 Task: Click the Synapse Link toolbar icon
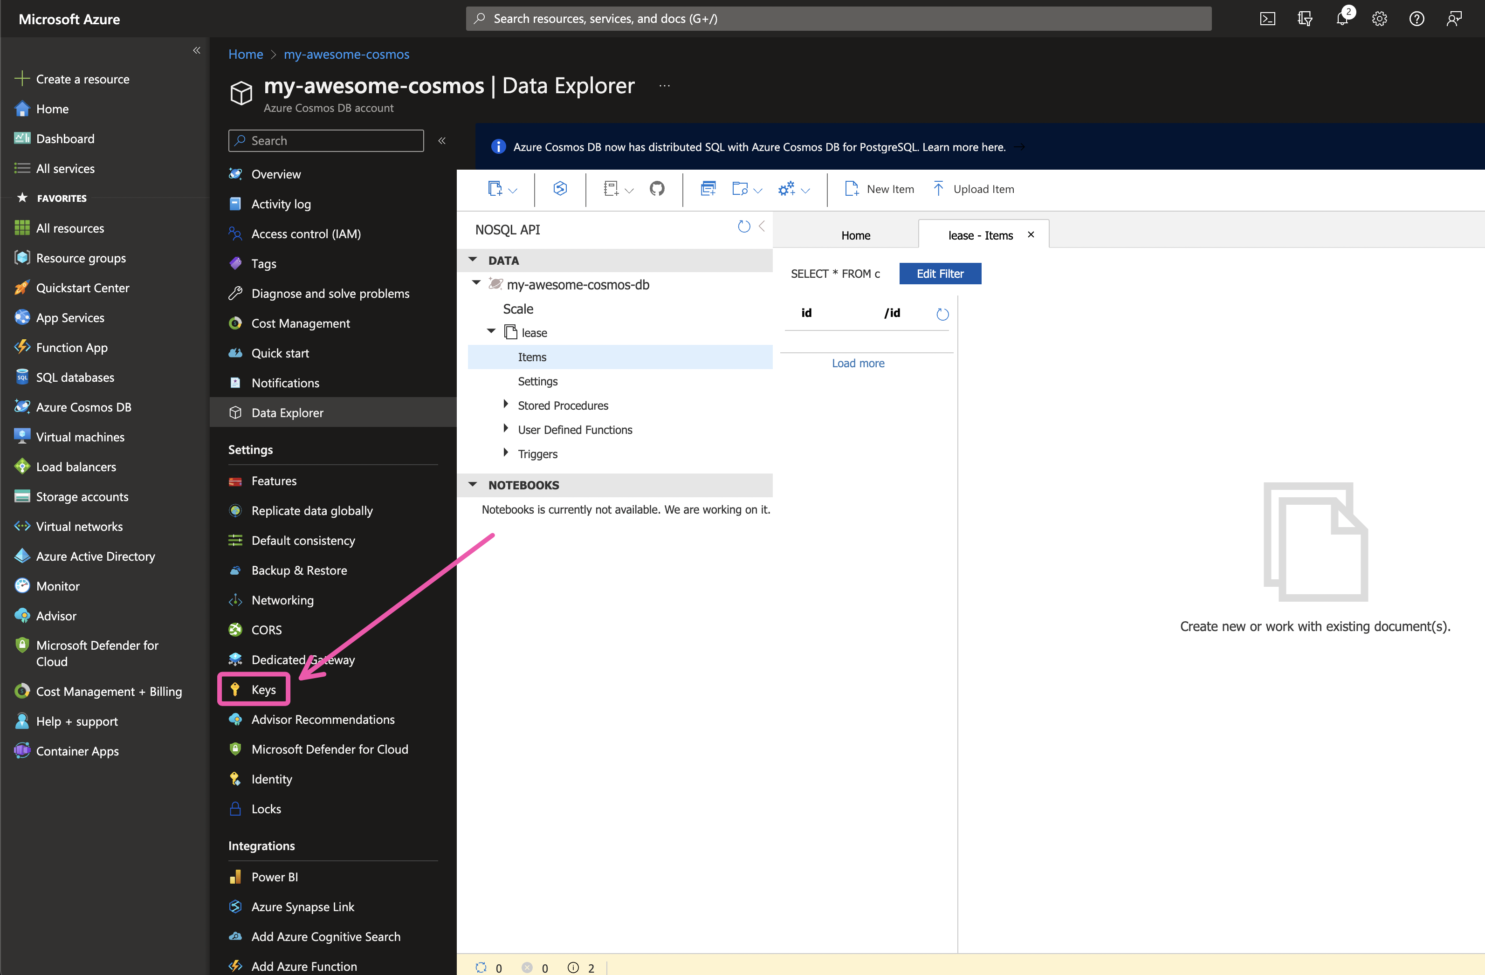(560, 188)
